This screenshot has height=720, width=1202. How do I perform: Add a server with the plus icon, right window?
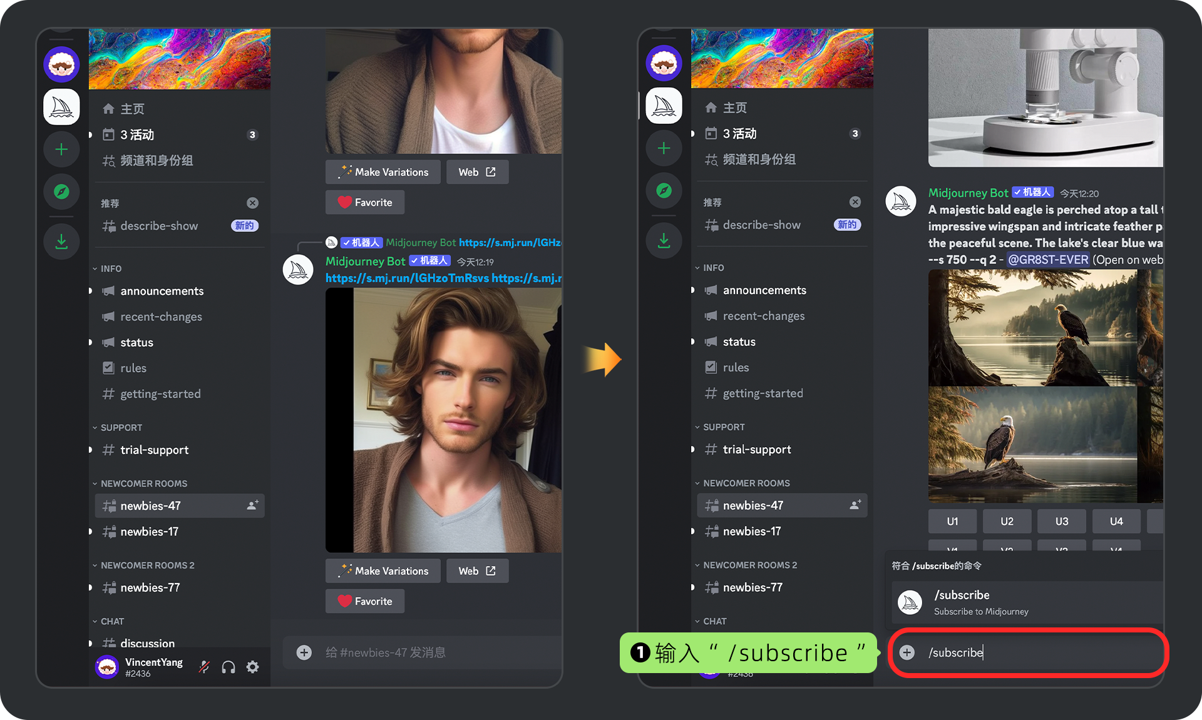click(664, 148)
